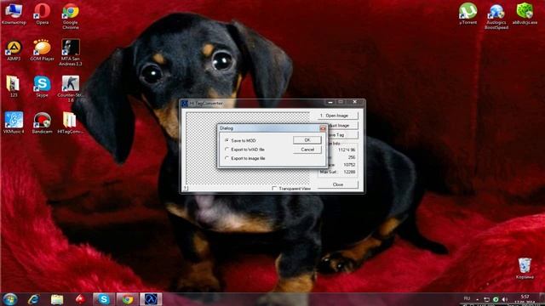This screenshot has width=545, height=306.
Task: Open the Computer desktop icon
Action: pos(14,14)
